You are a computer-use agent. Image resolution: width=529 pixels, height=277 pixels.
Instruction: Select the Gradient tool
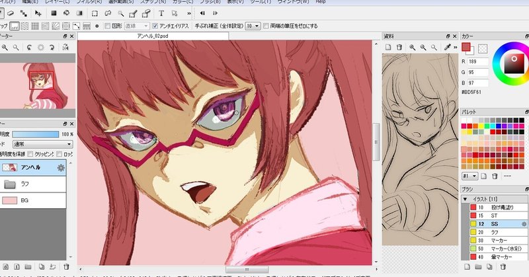click(79, 13)
